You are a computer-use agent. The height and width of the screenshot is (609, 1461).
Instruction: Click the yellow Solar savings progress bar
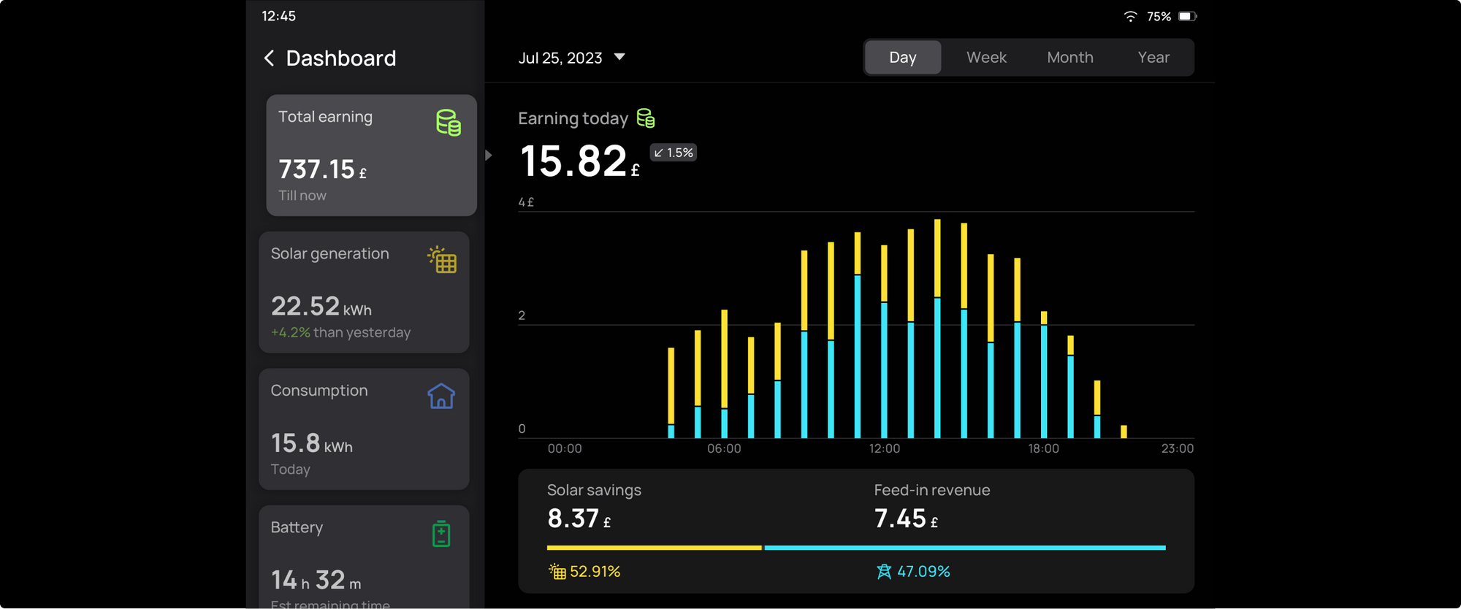654,547
